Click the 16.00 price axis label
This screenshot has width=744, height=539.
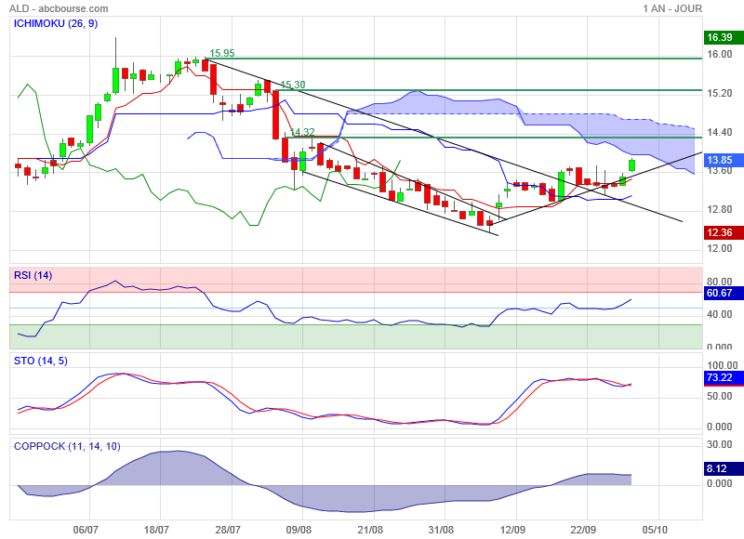pyautogui.click(x=719, y=54)
